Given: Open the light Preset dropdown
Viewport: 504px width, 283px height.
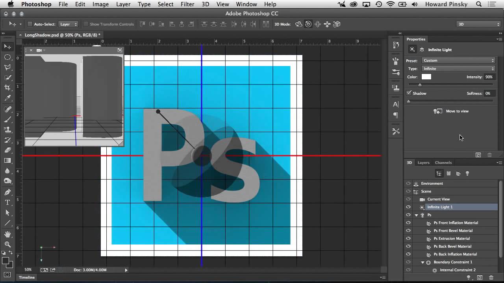Looking at the screenshot, I should tap(458, 61).
